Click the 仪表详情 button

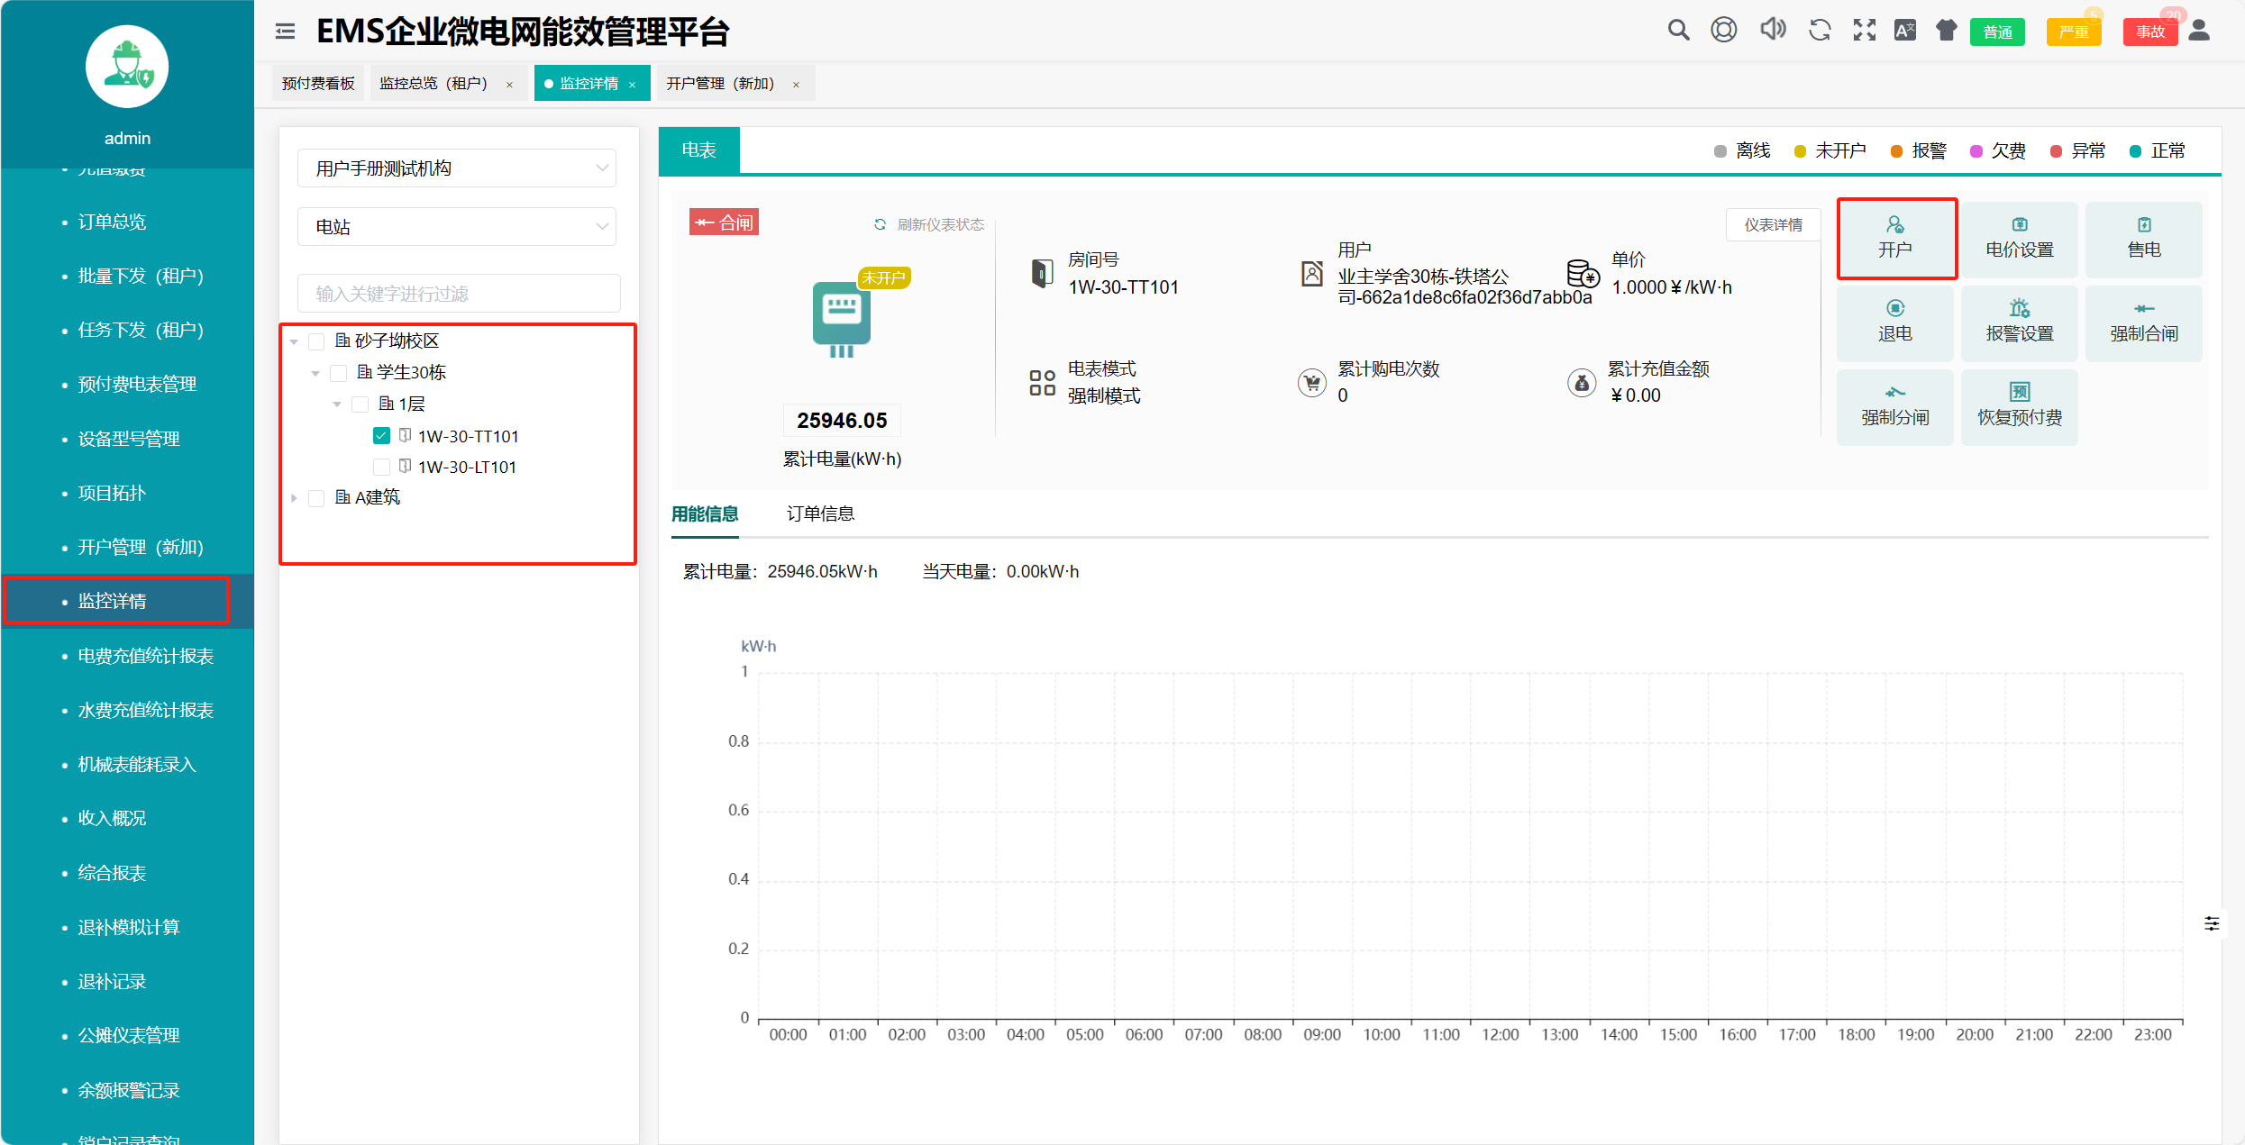click(1772, 224)
